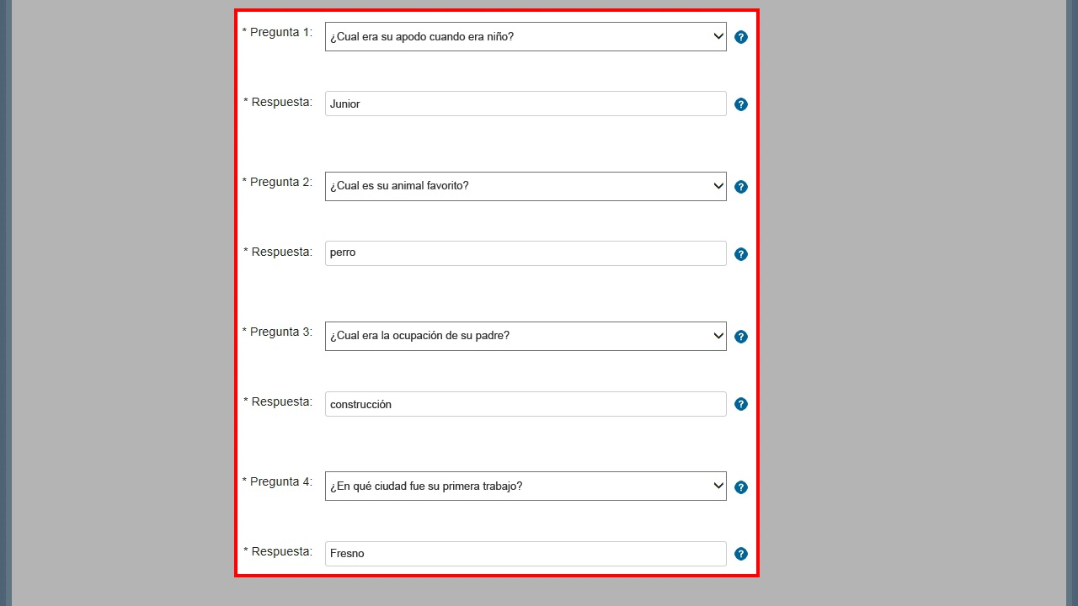Open help icon for Pregunta 4
The image size is (1078, 606).
(x=741, y=487)
